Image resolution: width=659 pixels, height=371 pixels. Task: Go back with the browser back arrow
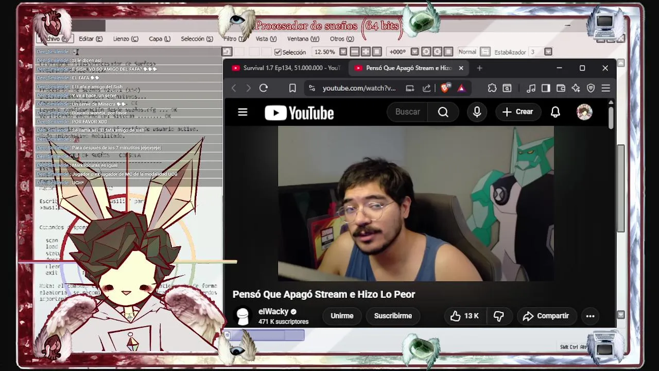coord(234,88)
